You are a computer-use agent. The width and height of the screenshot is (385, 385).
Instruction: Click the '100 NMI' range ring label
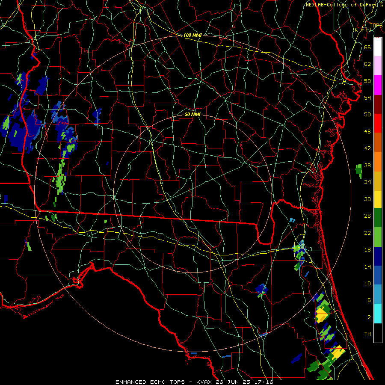point(192,35)
